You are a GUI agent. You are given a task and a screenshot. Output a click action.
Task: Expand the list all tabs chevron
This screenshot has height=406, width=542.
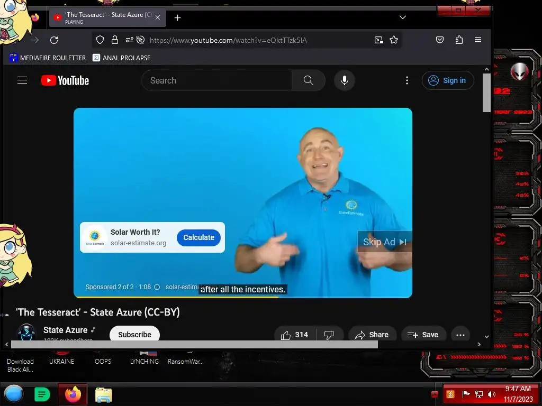point(403,17)
